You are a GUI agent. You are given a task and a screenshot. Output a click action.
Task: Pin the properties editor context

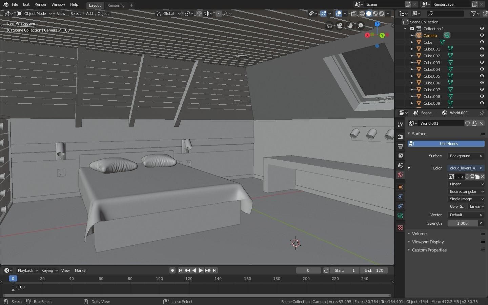click(x=482, y=113)
